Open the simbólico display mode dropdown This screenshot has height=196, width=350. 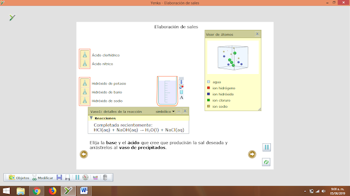pyautogui.click(x=165, y=112)
